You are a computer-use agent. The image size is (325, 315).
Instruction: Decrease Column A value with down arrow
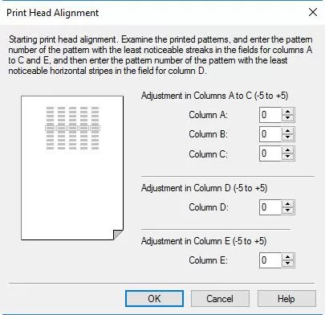288,118
